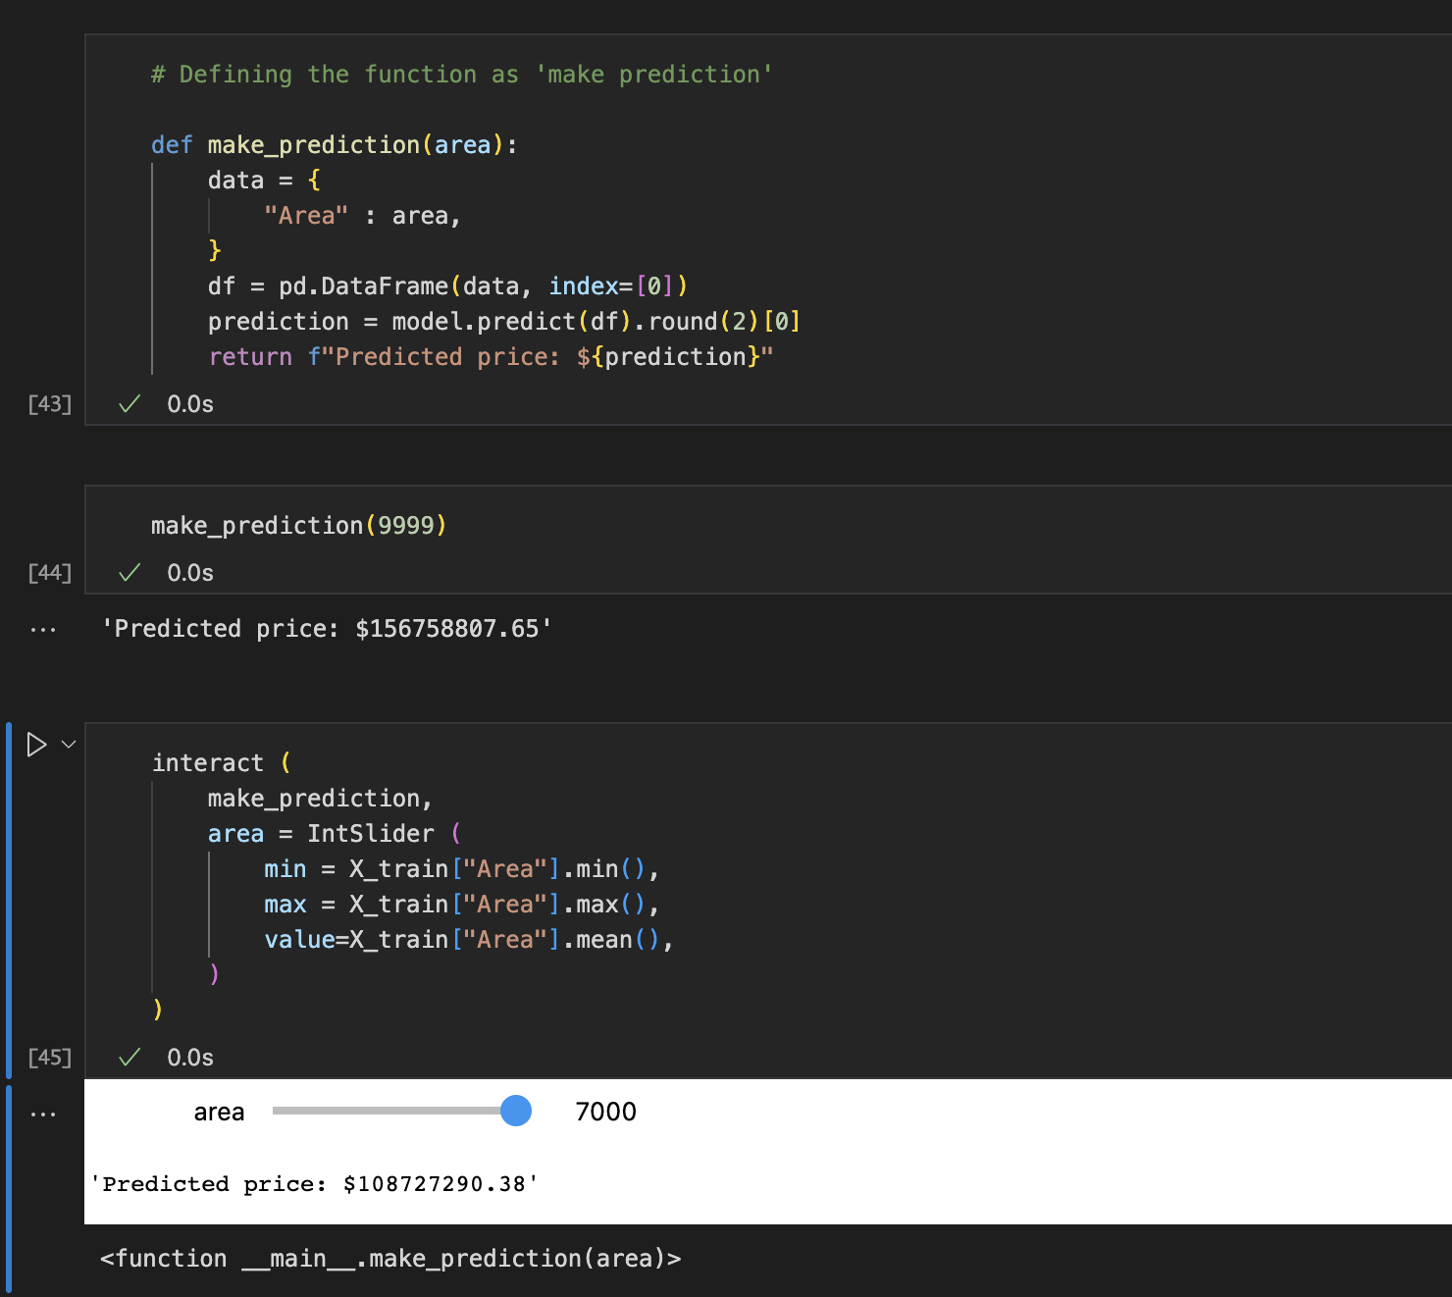Image resolution: width=1452 pixels, height=1297 pixels.
Task: Click the area slider handle at 7000
Action: (x=514, y=1112)
